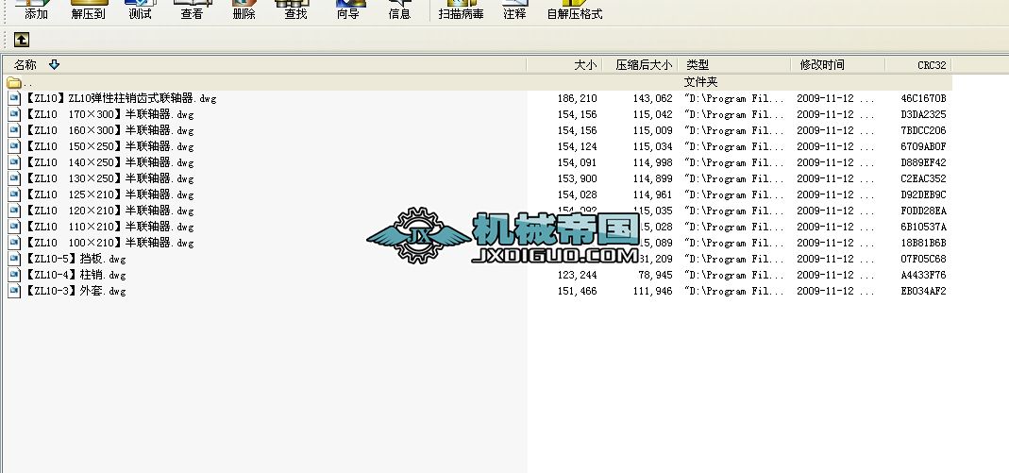Click the 删除 (Delete) toolbar button

pyautogui.click(x=244, y=10)
